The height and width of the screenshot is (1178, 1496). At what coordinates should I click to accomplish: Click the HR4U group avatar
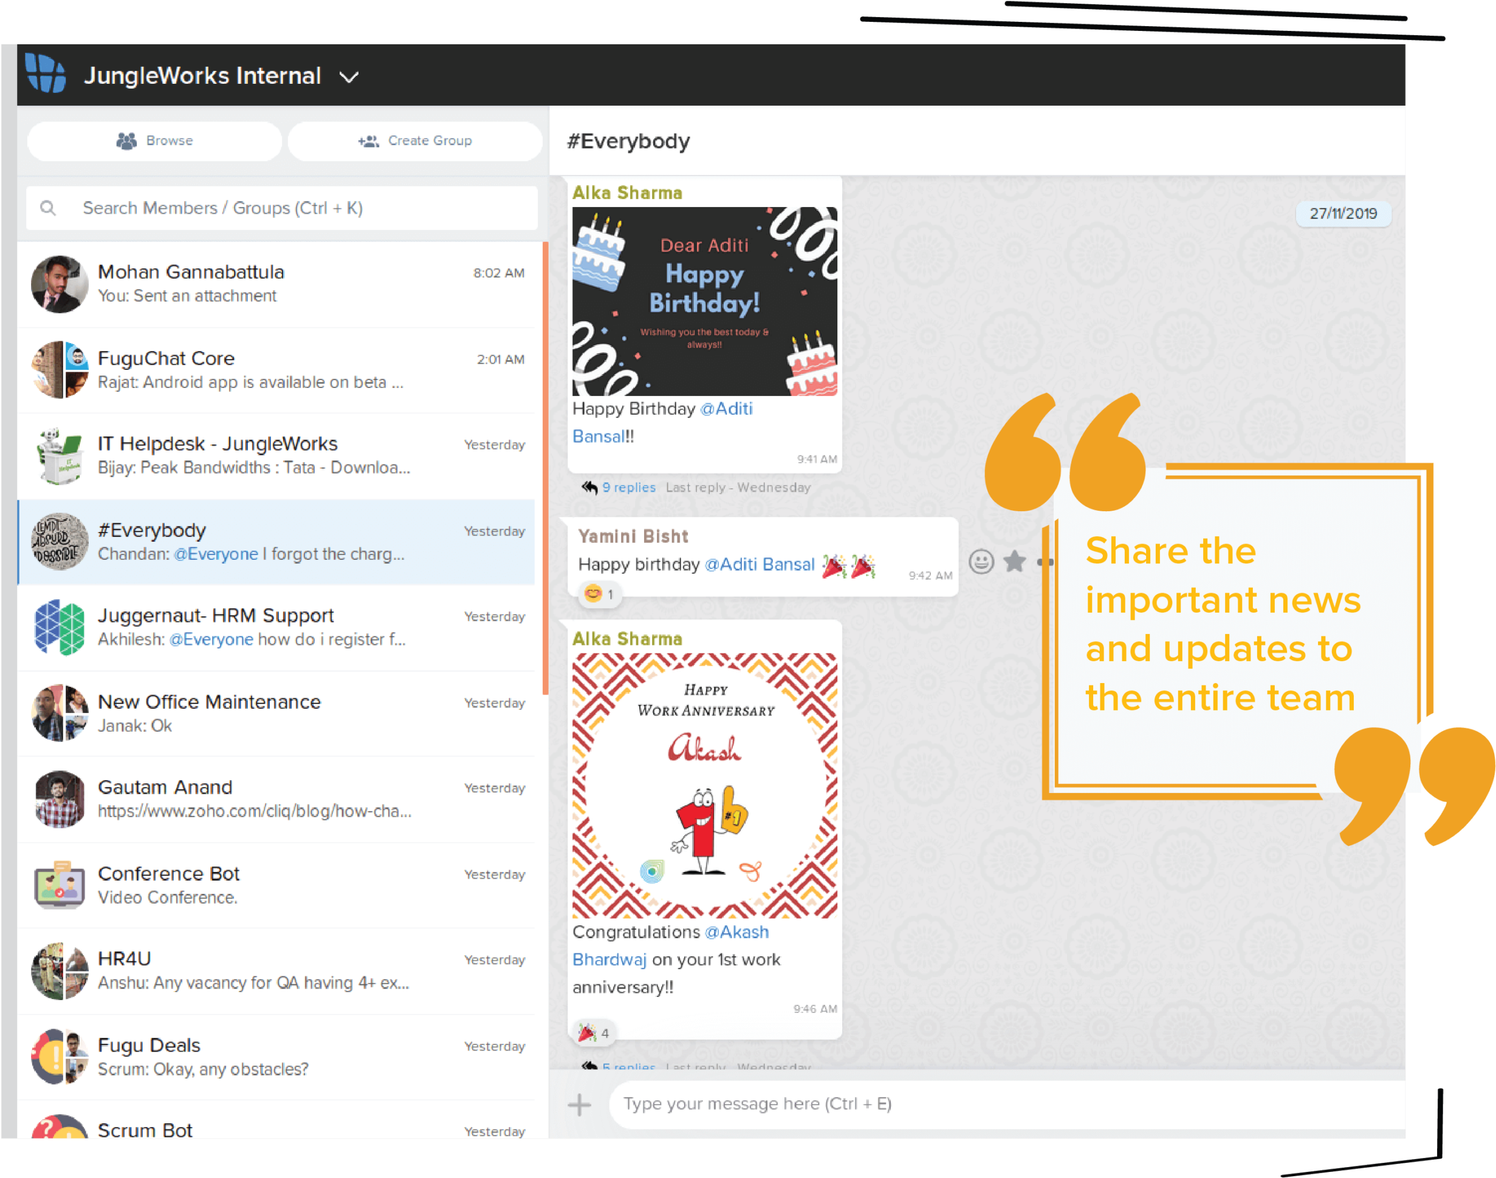click(x=60, y=970)
